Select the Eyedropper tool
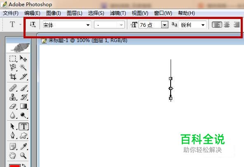This screenshot has height=167, width=244. [x=23, y=146]
